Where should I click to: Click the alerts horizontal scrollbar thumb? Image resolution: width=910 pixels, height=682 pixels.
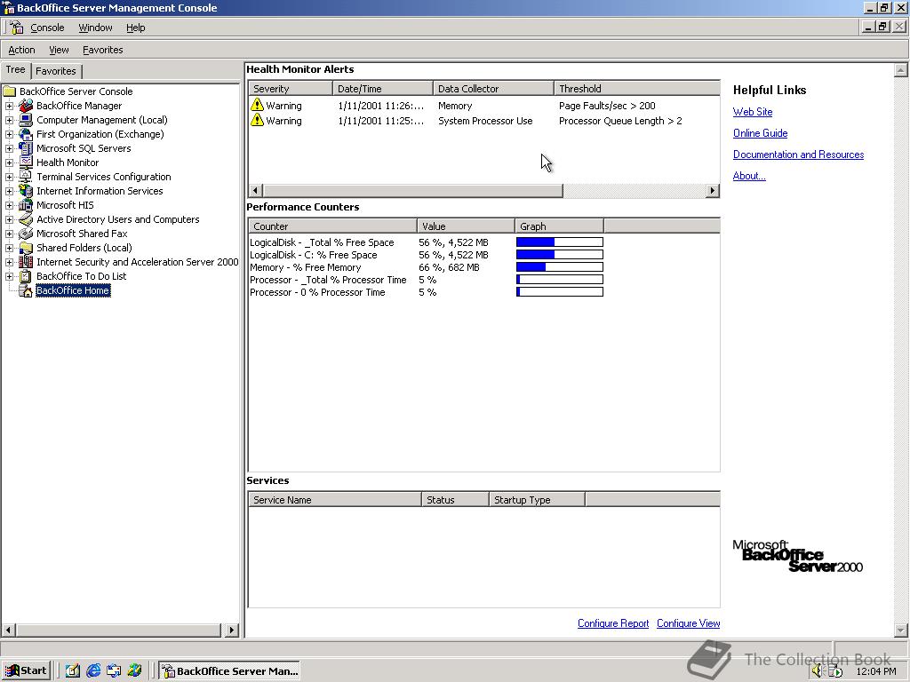[x=412, y=190]
